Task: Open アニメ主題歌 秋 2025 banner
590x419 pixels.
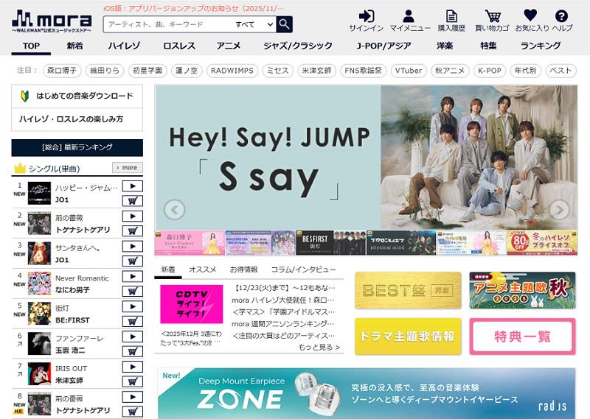Action: point(522,290)
